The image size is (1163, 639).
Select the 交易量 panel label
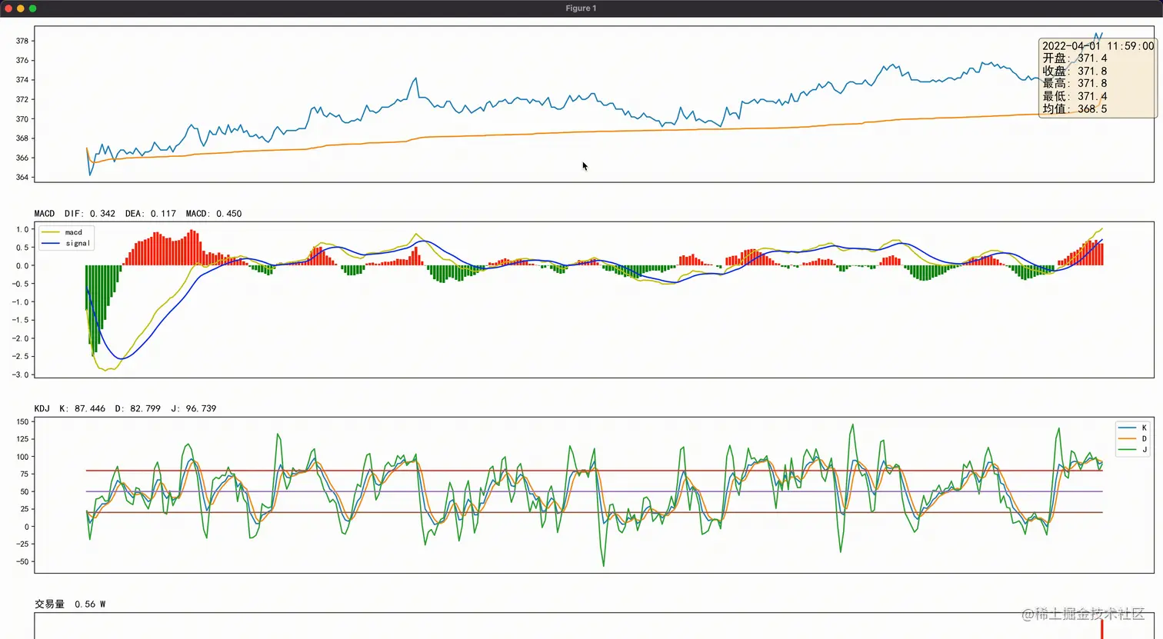point(49,604)
